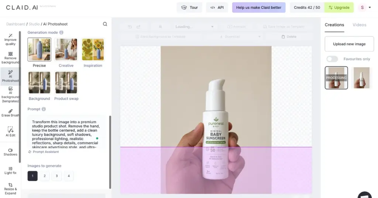This screenshot has height=198, width=378.
Task: Expand the Download options dropdown arrow
Action: [x=260, y=37]
